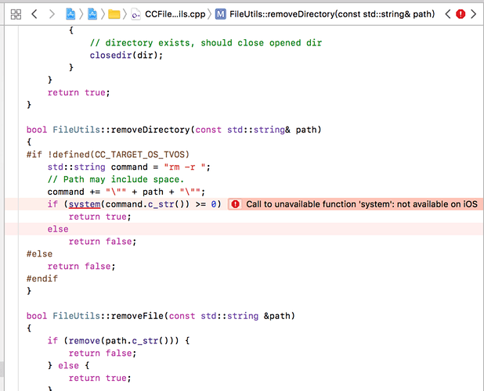Go back to previous file

(x=34, y=14)
